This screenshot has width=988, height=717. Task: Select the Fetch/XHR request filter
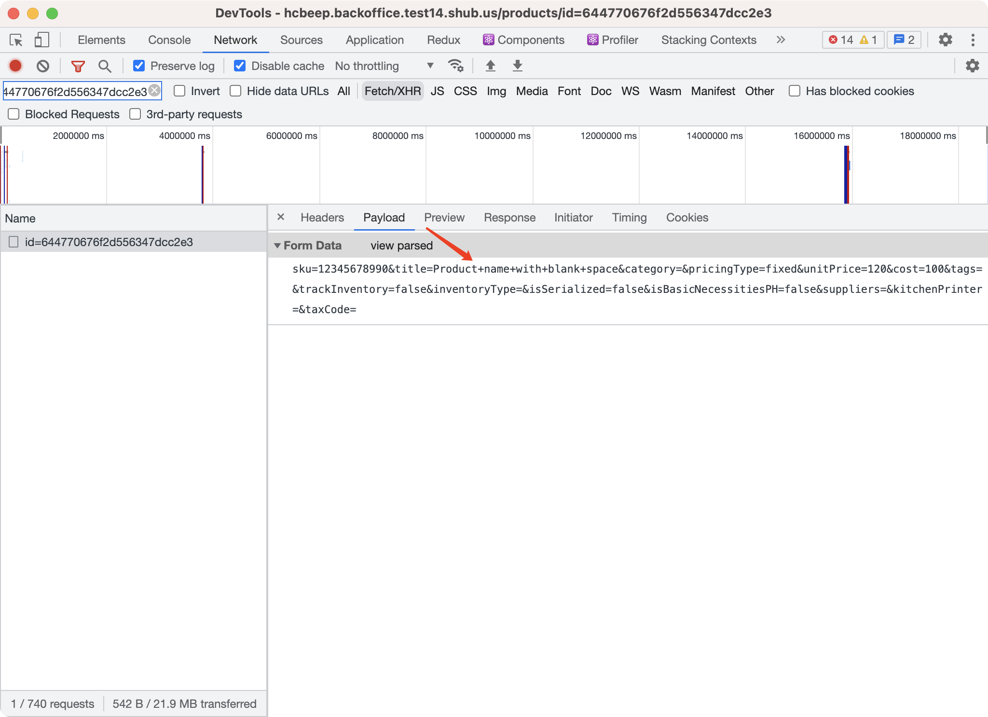click(x=392, y=91)
